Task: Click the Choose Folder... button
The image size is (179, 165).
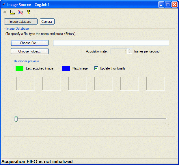Action: [30, 51]
